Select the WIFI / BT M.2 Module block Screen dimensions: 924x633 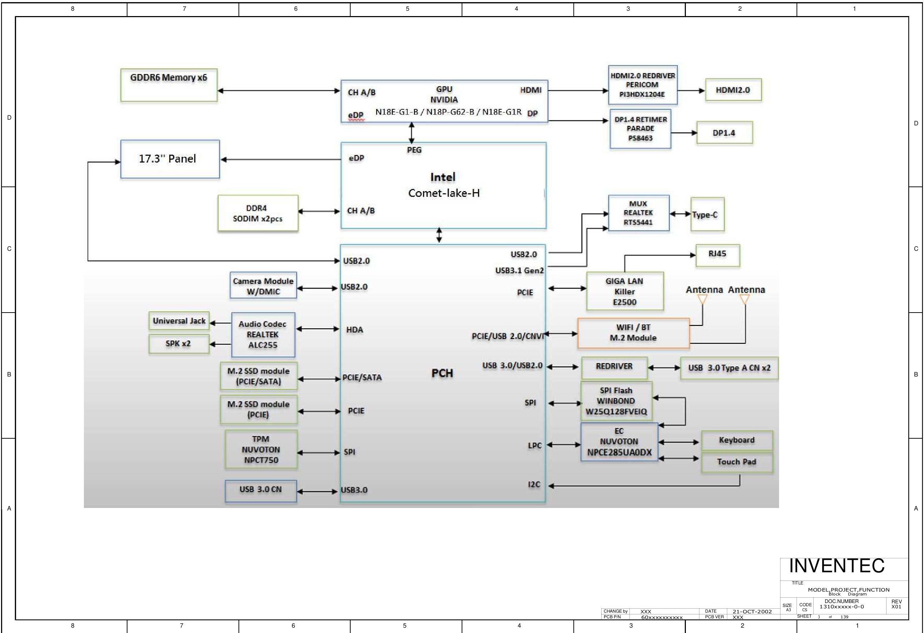point(633,333)
